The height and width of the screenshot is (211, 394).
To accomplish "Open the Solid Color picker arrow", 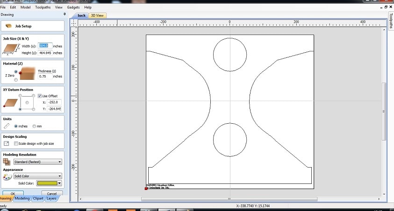I will point(59,183).
